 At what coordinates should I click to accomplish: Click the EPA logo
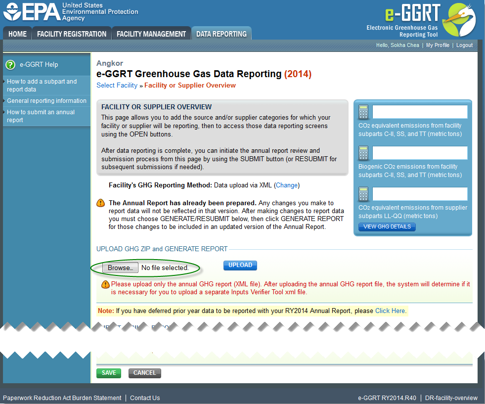coord(71,12)
